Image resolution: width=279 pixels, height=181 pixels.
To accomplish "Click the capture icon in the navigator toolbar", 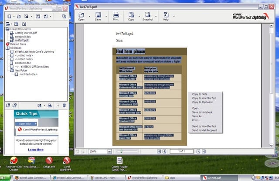I will click(x=26, y=17).
